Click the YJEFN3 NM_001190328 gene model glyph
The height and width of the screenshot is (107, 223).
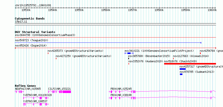[x=36, y=98]
